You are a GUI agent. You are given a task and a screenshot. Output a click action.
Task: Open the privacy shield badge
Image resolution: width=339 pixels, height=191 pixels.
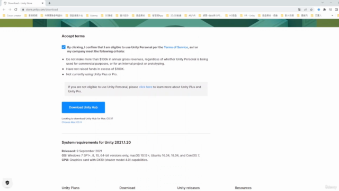(7, 183)
